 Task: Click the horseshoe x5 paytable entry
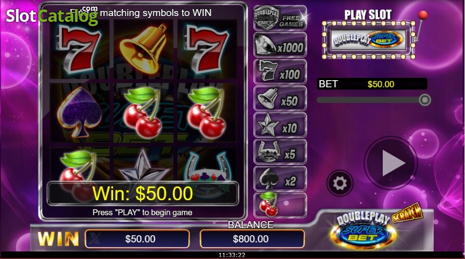280,152
